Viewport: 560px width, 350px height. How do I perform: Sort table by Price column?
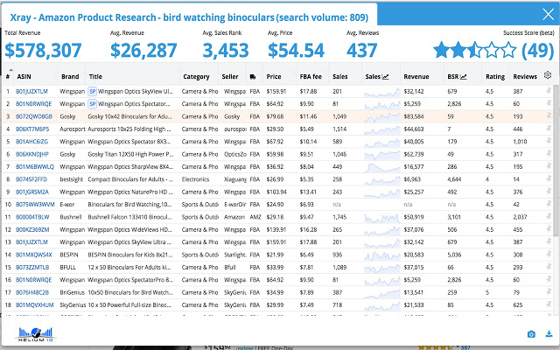[274, 76]
